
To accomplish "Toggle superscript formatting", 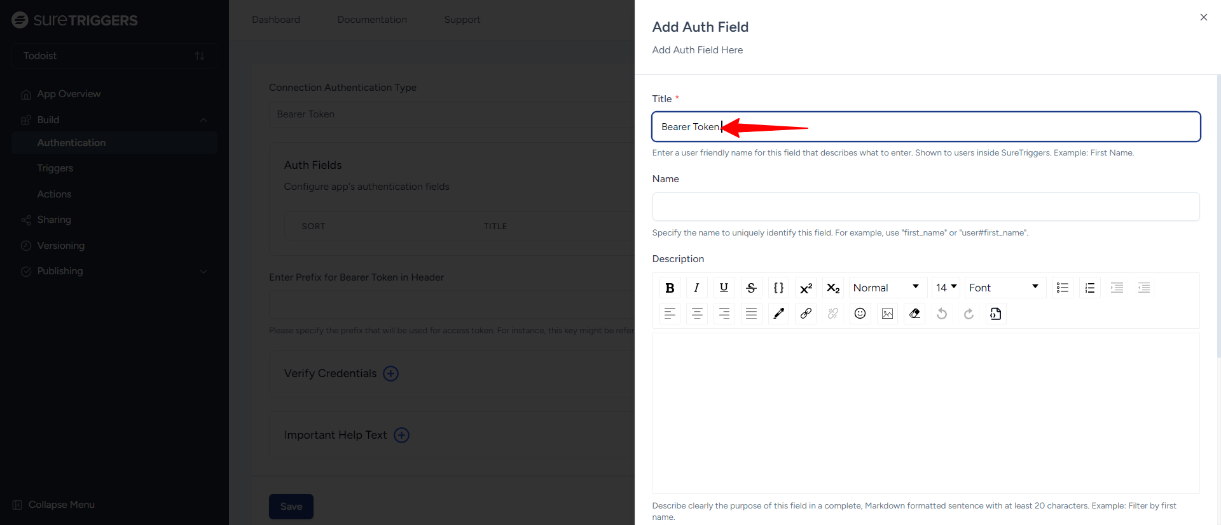I will click(x=806, y=288).
